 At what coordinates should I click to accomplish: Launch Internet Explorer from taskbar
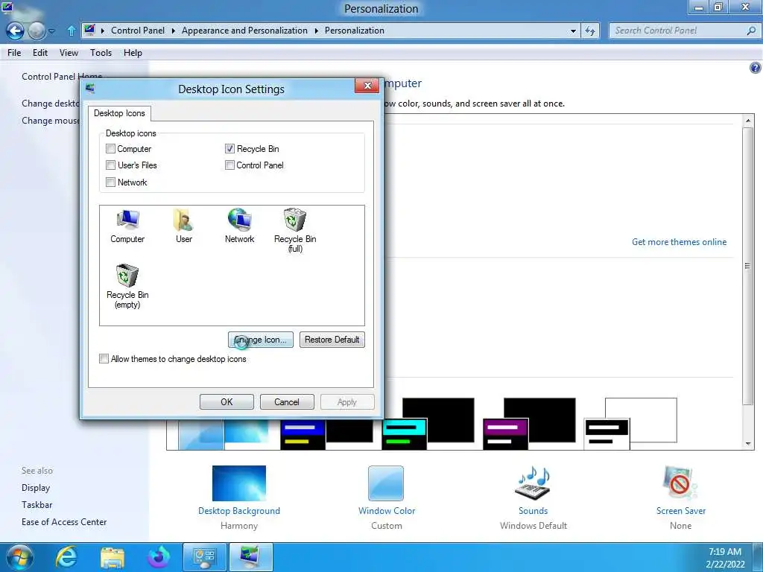(66, 557)
